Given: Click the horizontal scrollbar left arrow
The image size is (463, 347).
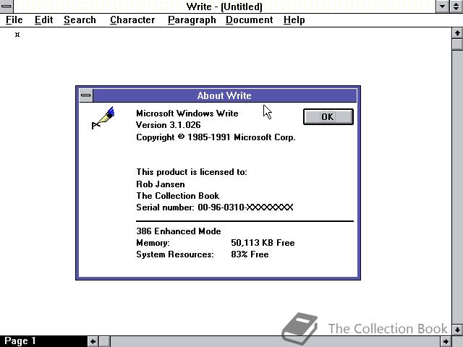Looking at the screenshot, I should coord(93,341).
